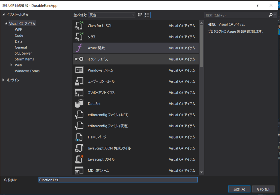Click the Windows フォーム template icon
The height and width of the screenshot is (195, 280).
(x=79, y=70)
